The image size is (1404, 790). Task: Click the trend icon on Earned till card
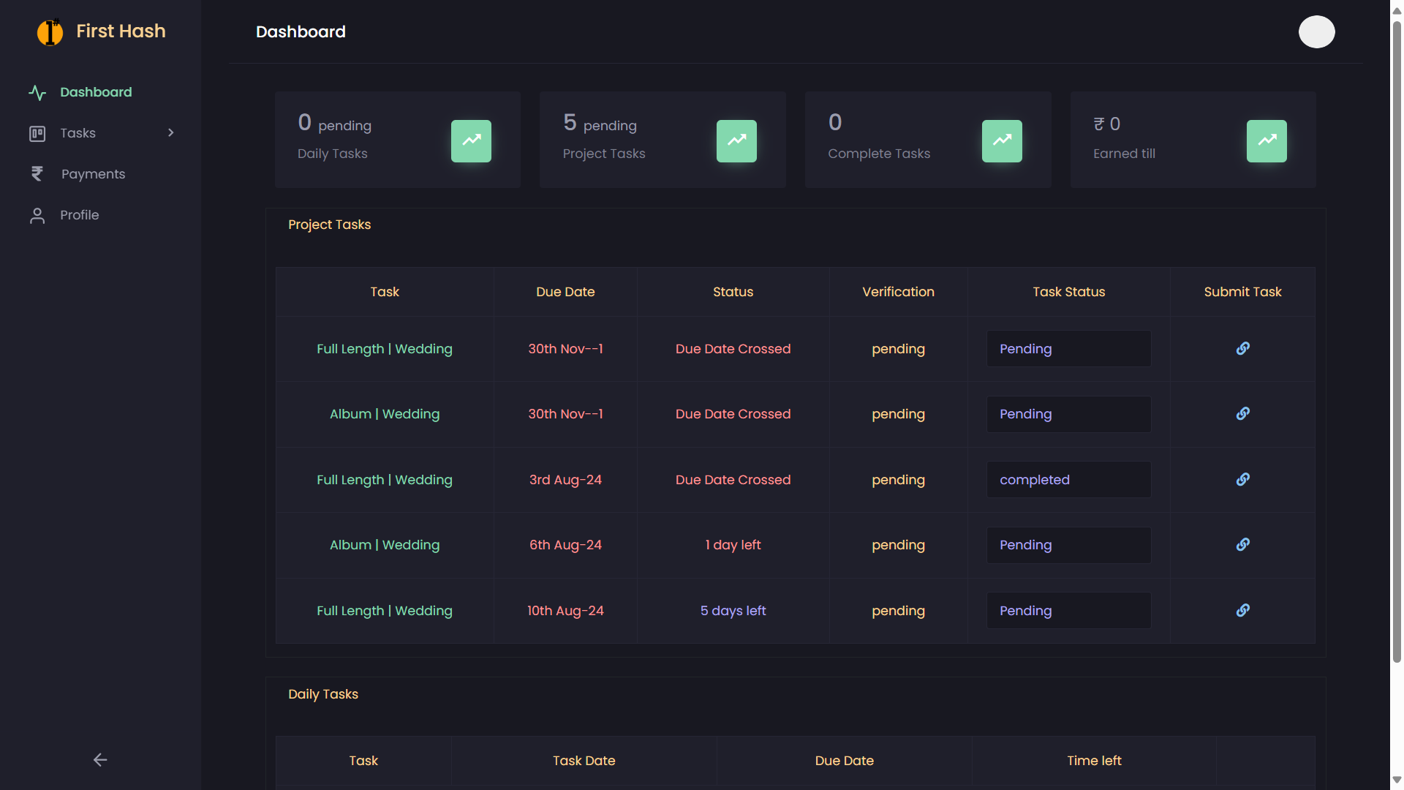[1267, 140]
